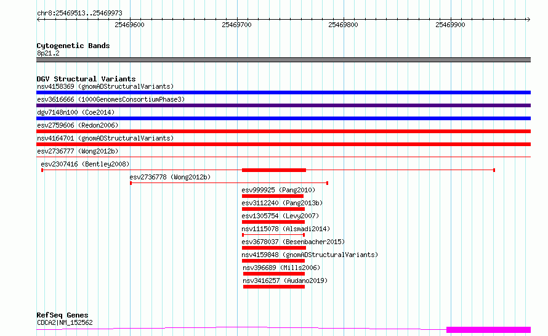Open the nsv4158369 (gnomADStructuralVariants) label
548x336 pixels.
point(105,86)
